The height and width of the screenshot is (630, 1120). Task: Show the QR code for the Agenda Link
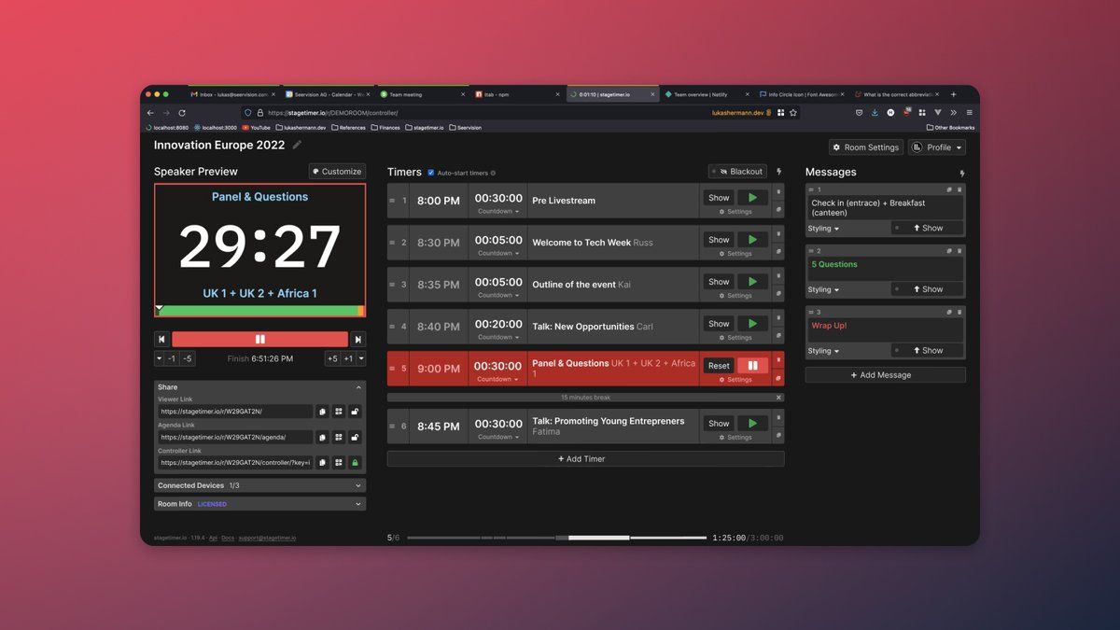339,437
